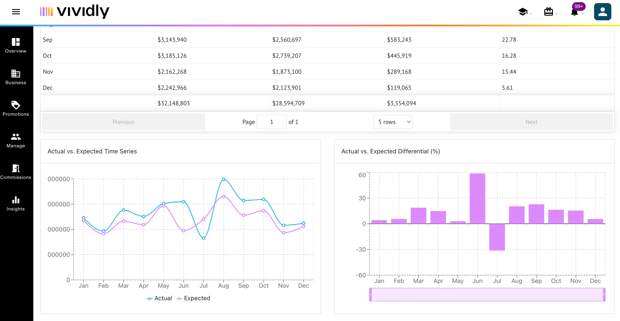Go to Overview in the sidebar
The width and height of the screenshot is (620, 321).
coord(16,45)
